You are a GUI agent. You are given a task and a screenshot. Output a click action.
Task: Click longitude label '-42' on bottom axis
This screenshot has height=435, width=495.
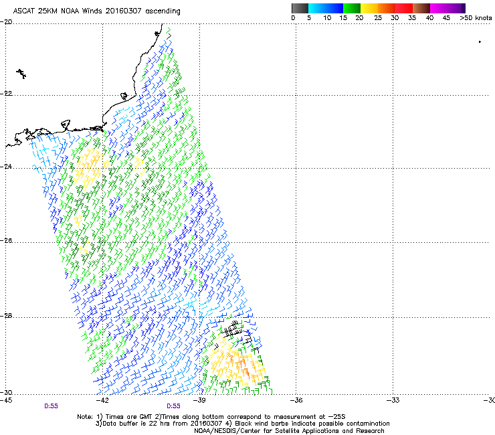[x=102, y=400]
